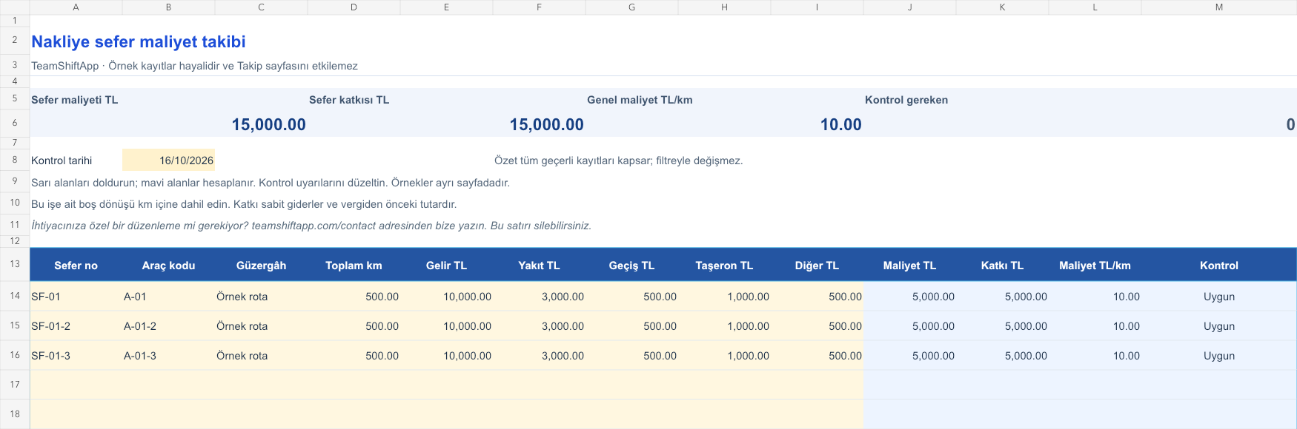The width and height of the screenshot is (1297, 429).
Task: Select 'Uygun' status in the SF-01-3 row
Action: 1219,356
